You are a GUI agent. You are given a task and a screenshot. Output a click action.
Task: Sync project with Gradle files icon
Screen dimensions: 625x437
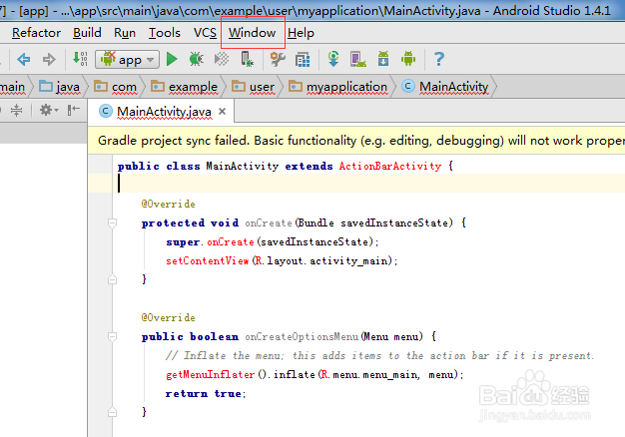(x=333, y=59)
